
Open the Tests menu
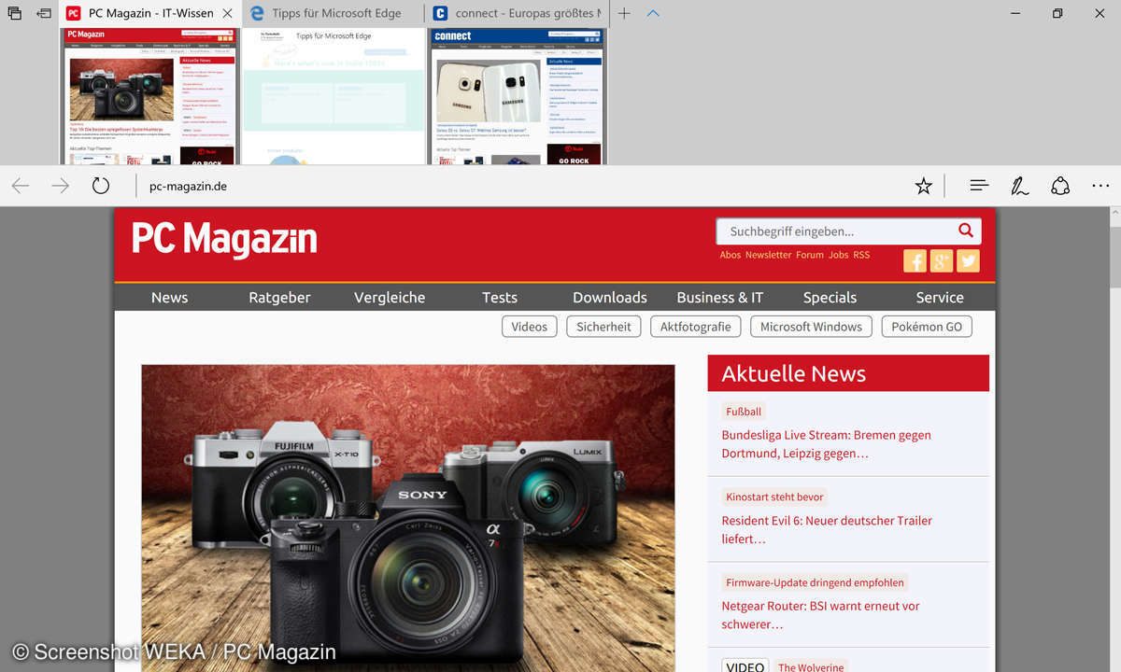[x=500, y=297]
